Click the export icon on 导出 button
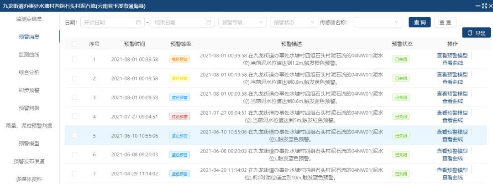This screenshot has width=493, height=184. coord(470,33)
